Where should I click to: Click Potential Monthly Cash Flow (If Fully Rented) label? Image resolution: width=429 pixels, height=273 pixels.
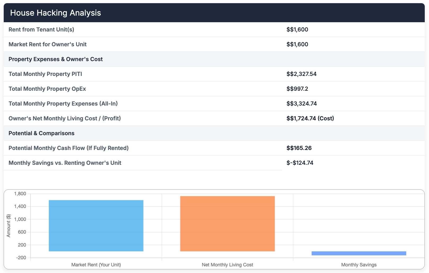[x=68, y=148]
